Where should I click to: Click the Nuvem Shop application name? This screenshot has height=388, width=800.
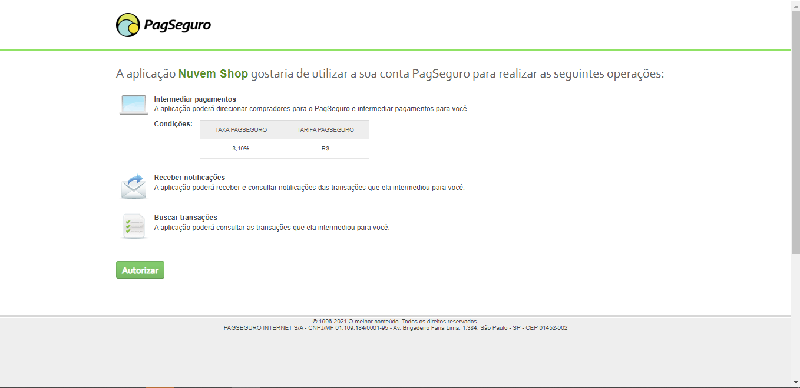coord(213,74)
